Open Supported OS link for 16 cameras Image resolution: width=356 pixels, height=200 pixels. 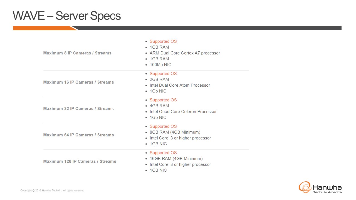163,74
